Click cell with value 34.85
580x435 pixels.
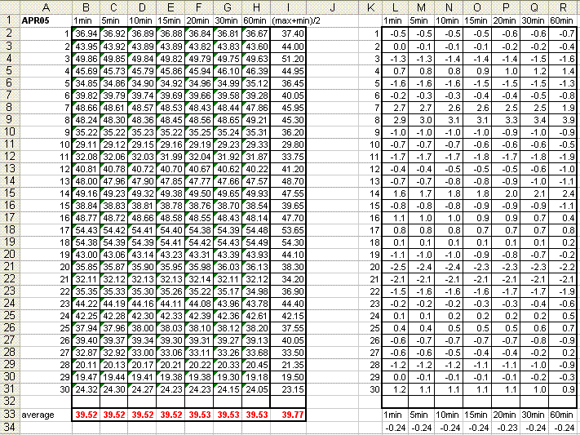(86, 83)
